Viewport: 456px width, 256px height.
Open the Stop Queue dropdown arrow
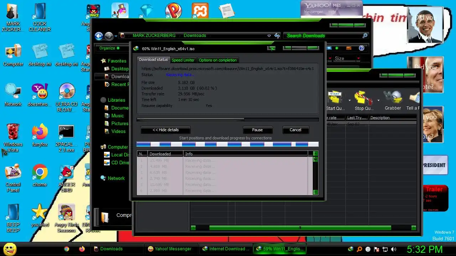378,101
